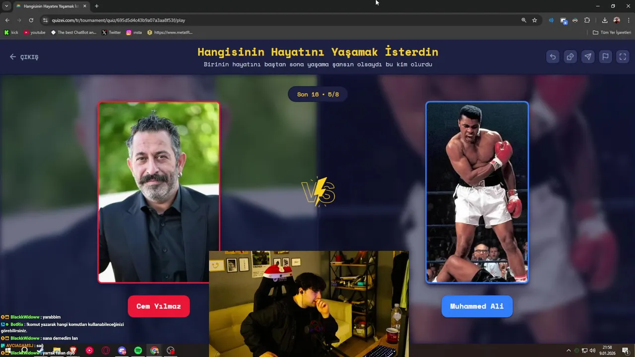Open YouTube Music from the taskbar
Viewport: 635px width, 357px height.
tap(89, 351)
